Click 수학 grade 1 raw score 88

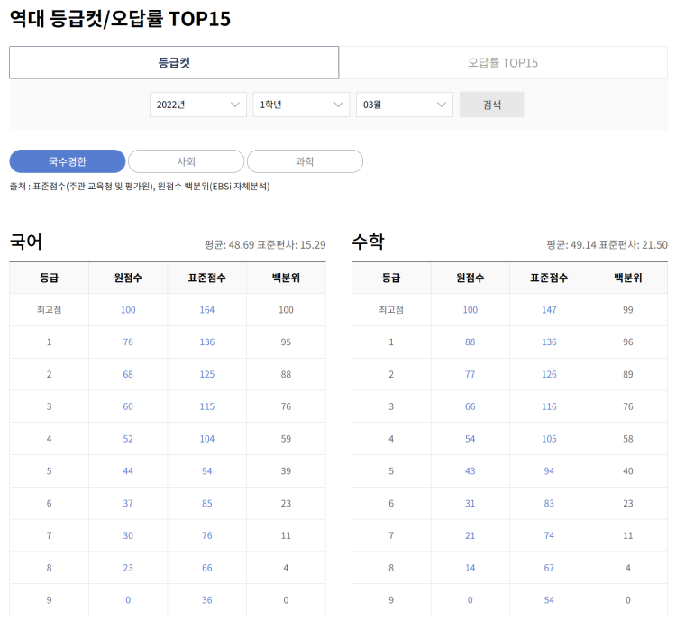coord(470,342)
